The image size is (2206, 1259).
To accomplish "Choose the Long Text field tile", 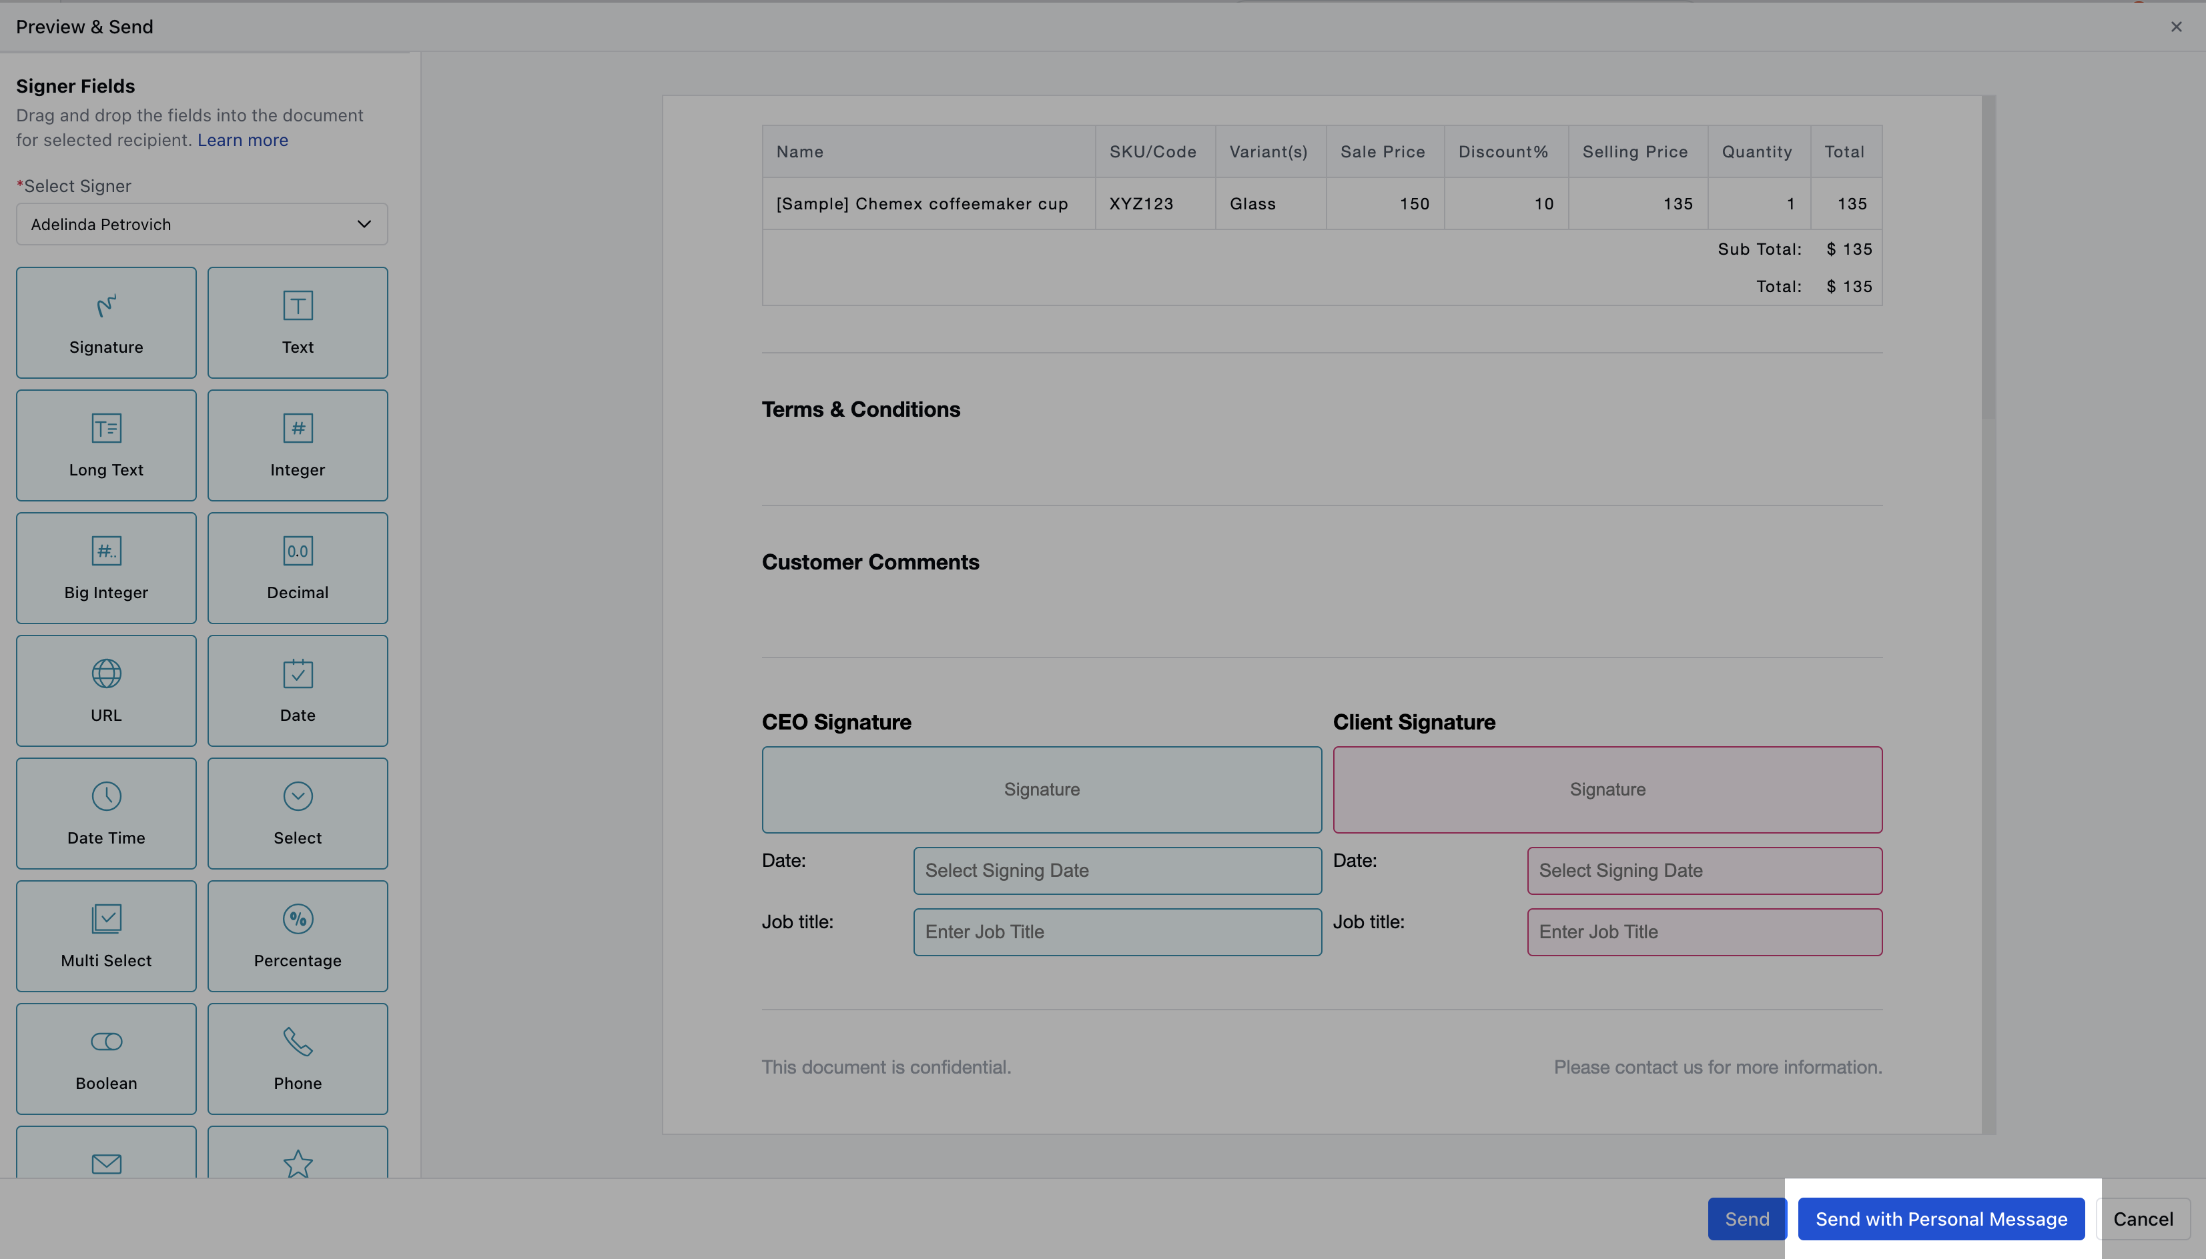I will click(x=105, y=445).
